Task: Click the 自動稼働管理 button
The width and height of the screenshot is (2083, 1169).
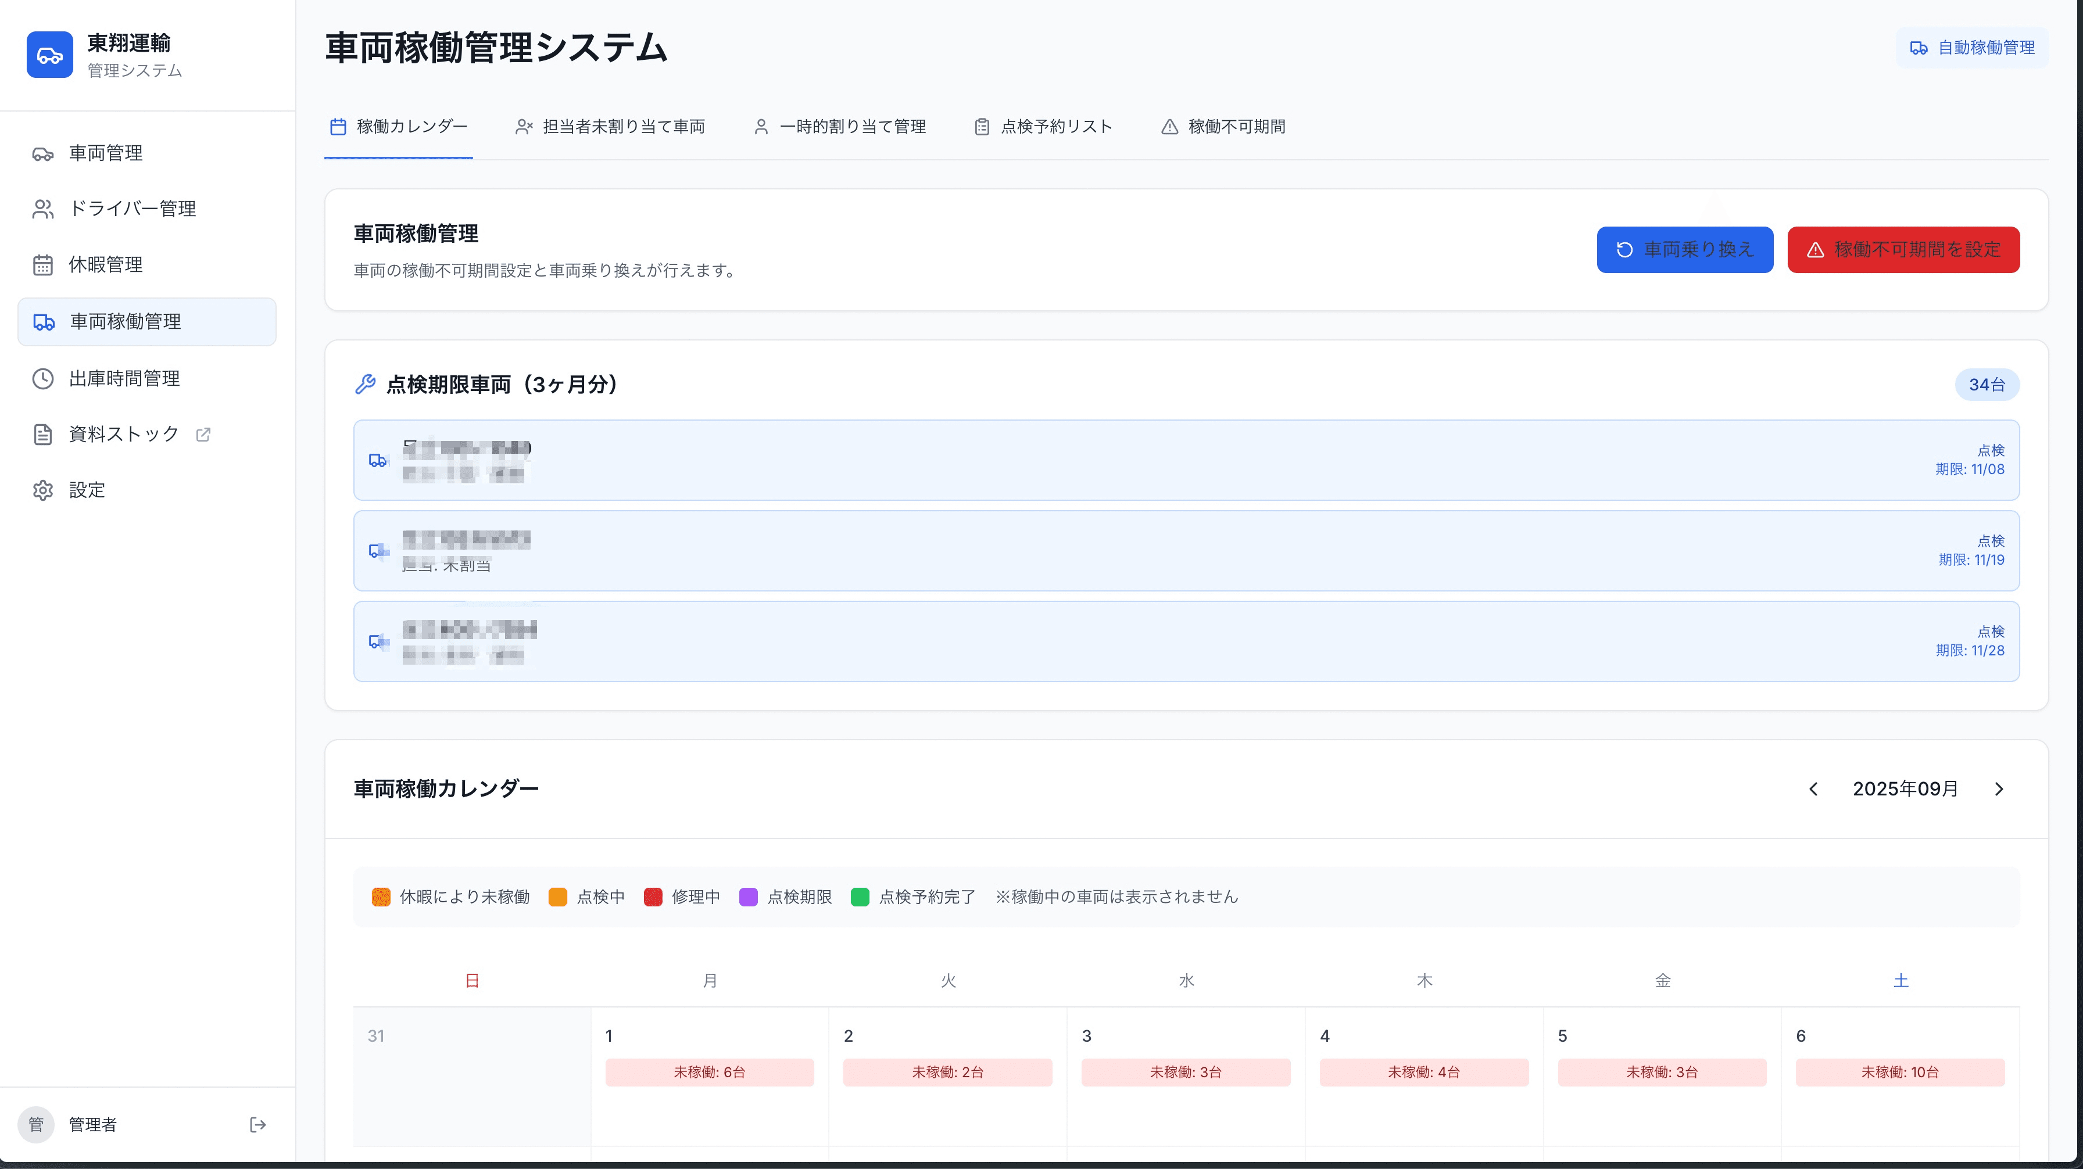Action: click(1972, 48)
